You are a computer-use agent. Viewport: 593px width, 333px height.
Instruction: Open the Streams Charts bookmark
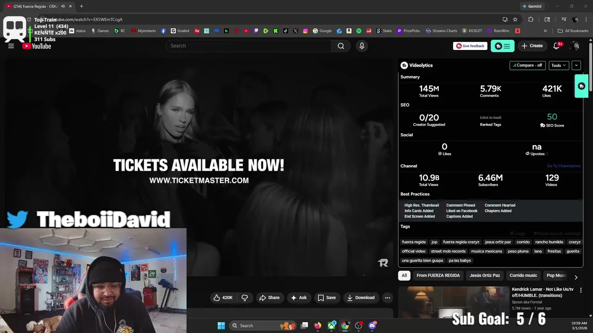(441, 31)
